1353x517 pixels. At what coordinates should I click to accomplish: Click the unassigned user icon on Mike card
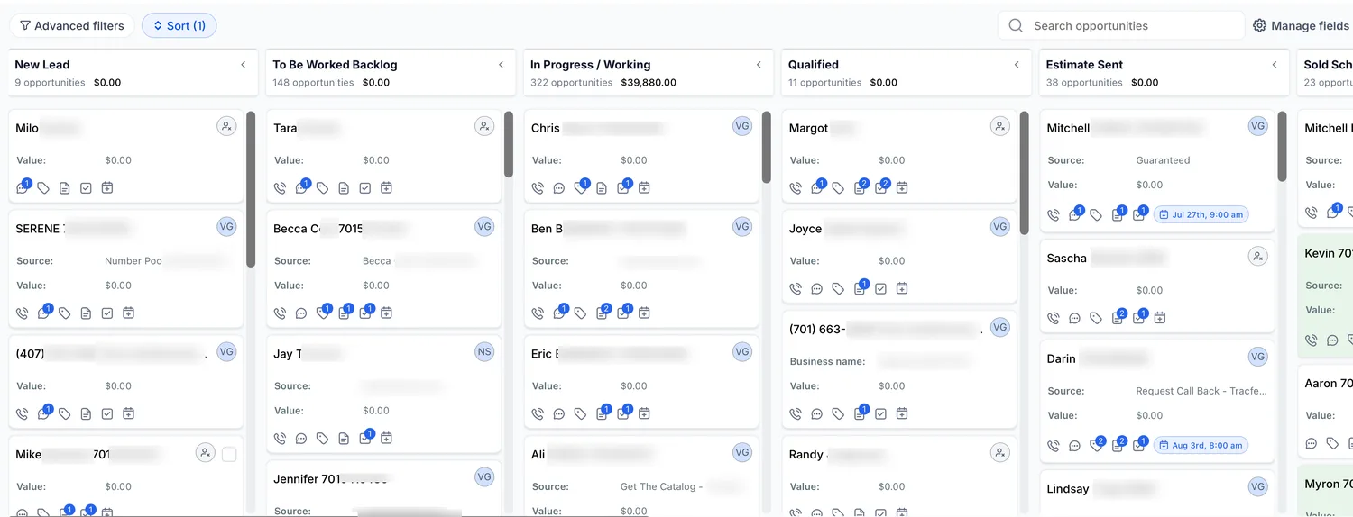(206, 452)
